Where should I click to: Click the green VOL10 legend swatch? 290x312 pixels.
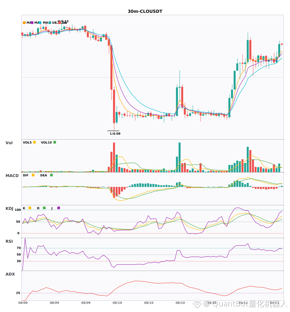55,142
